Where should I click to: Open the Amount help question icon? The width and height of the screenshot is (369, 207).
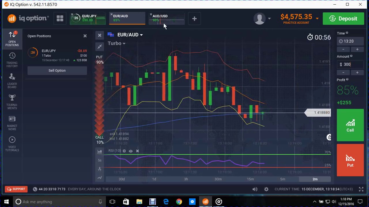pyautogui.click(x=351, y=56)
